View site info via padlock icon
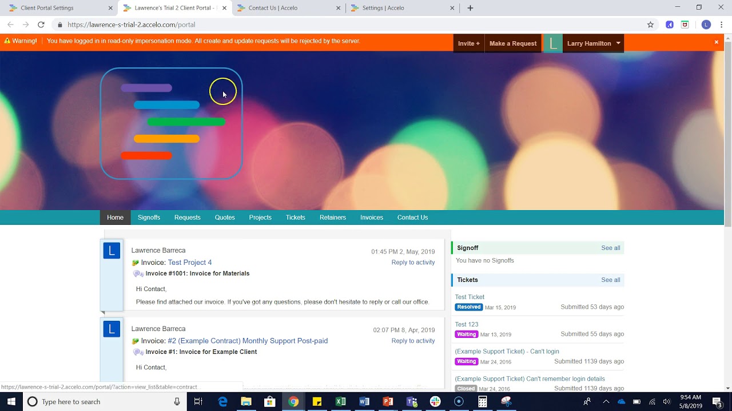This screenshot has width=732, height=411. (x=59, y=25)
